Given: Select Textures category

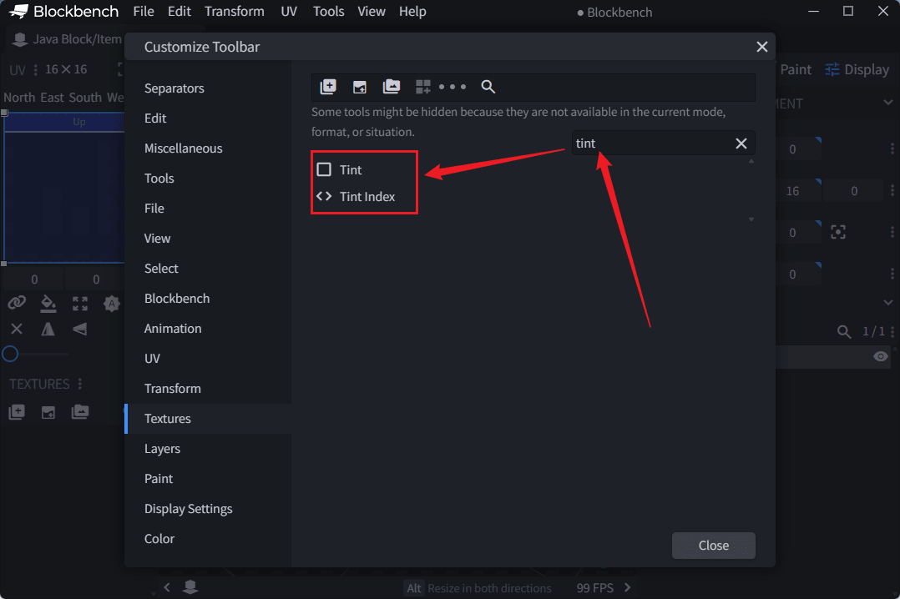Looking at the screenshot, I should [x=209, y=419].
